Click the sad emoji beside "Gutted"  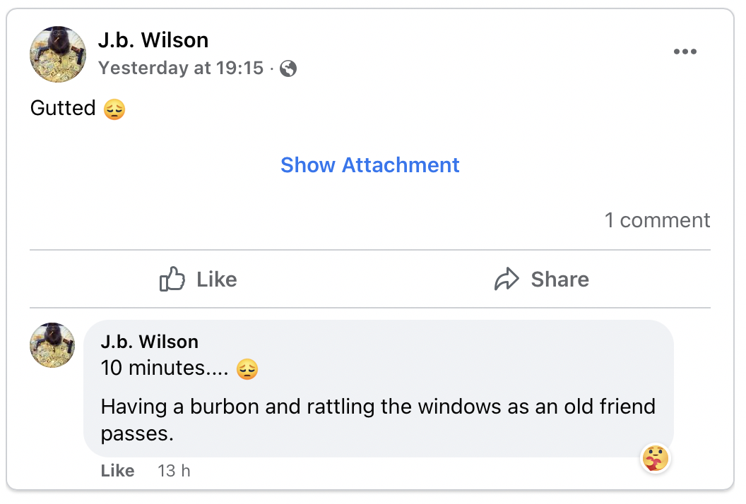[x=114, y=109]
